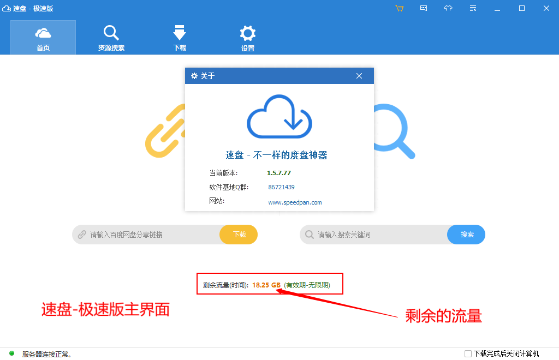Click the 剩余流量(时间): label

pos(225,285)
